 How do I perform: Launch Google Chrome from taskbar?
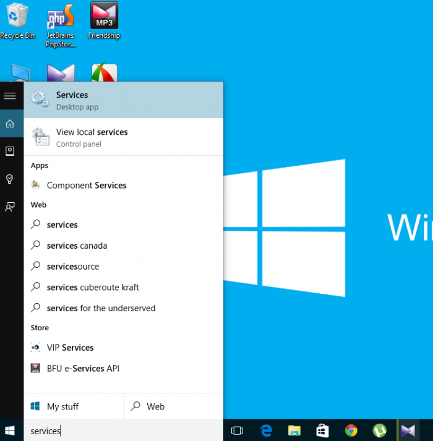coord(351,430)
